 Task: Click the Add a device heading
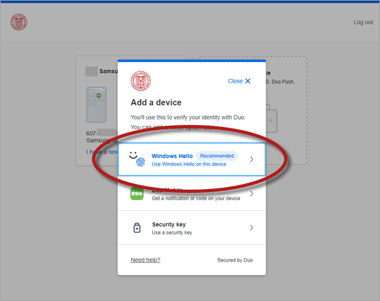tap(156, 102)
